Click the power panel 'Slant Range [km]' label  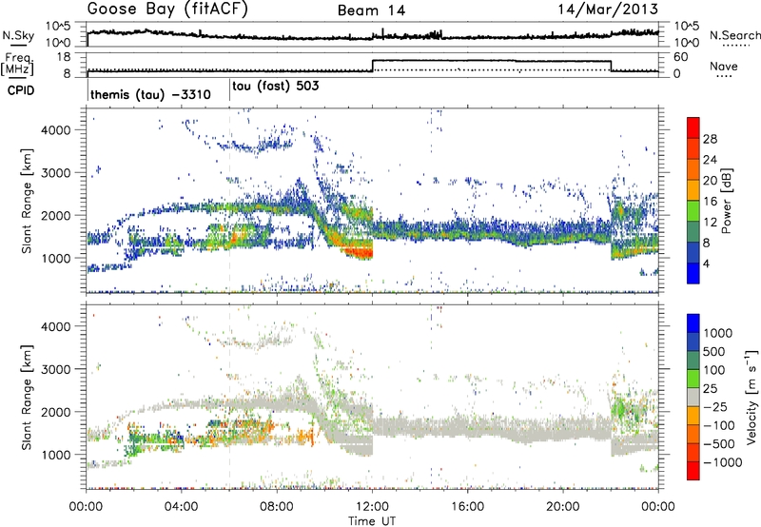pos(27,201)
